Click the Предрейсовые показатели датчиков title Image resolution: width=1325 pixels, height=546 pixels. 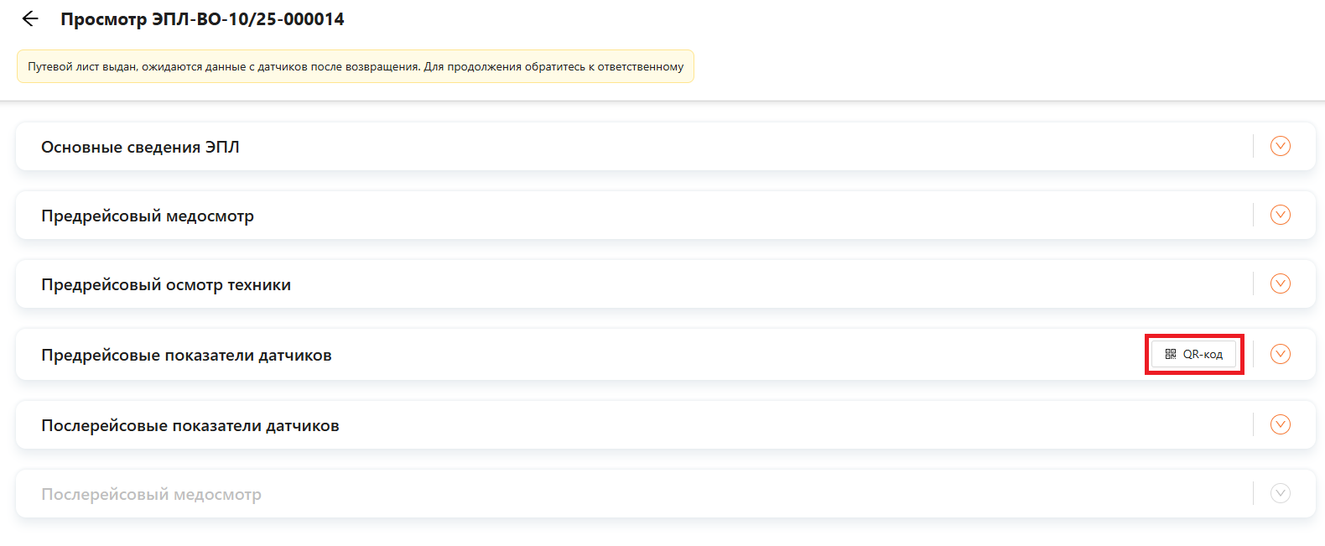pos(186,356)
